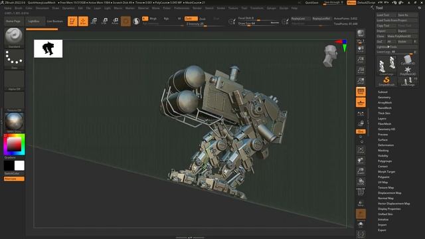
Task: Click the Zoom canvas icon
Action: point(361,60)
